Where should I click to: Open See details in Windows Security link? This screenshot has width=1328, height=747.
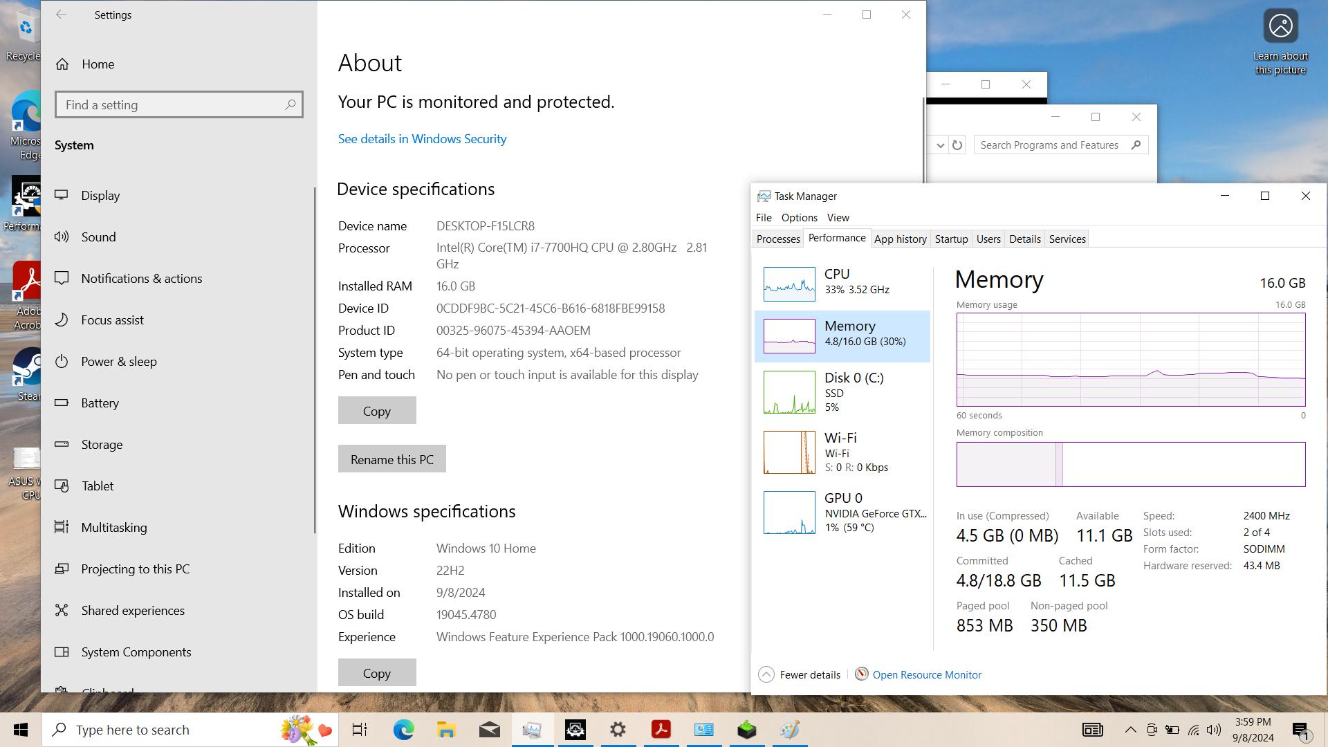(x=422, y=139)
